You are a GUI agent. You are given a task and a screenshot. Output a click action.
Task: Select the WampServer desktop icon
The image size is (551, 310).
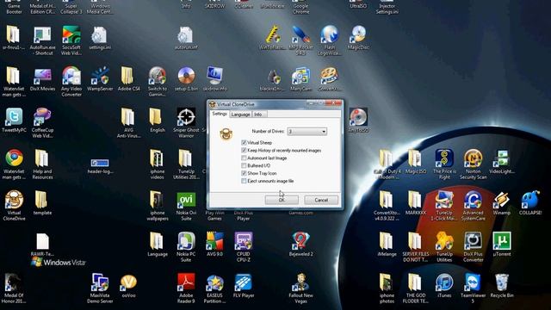coord(100,79)
